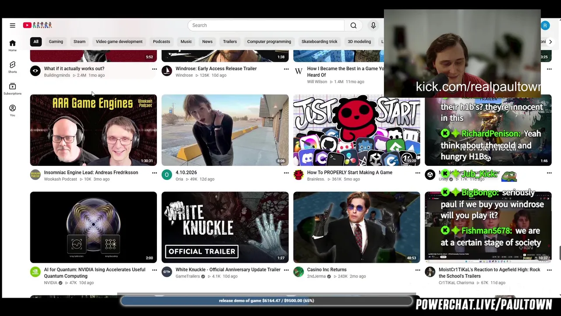Open title How I Became the Best in a Game
The width and height of the screenshot is (561, 316).
pos(345,72)
